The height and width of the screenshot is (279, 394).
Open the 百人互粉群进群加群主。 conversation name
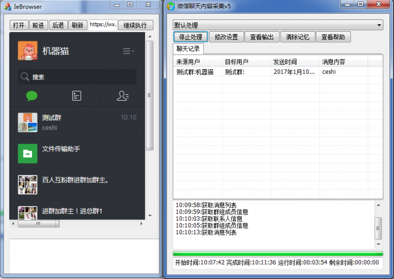(75, 180)
